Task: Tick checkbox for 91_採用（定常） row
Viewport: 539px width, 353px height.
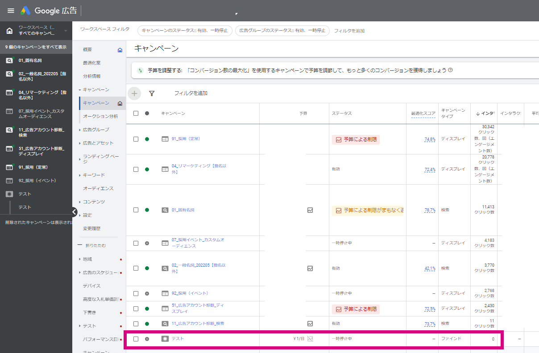Action: pyautogui.click(x=136, y=139)
